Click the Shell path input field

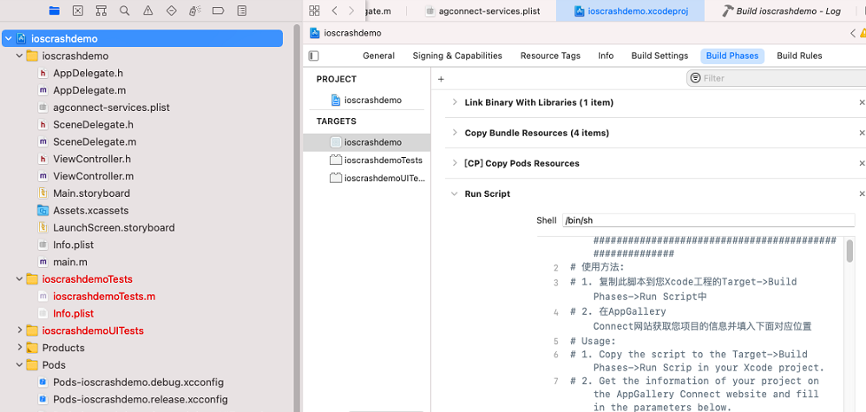coord(707,220)
